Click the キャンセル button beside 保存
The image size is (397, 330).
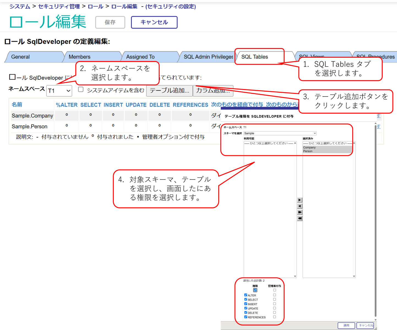pyautogui.click(x=154, y=22)
